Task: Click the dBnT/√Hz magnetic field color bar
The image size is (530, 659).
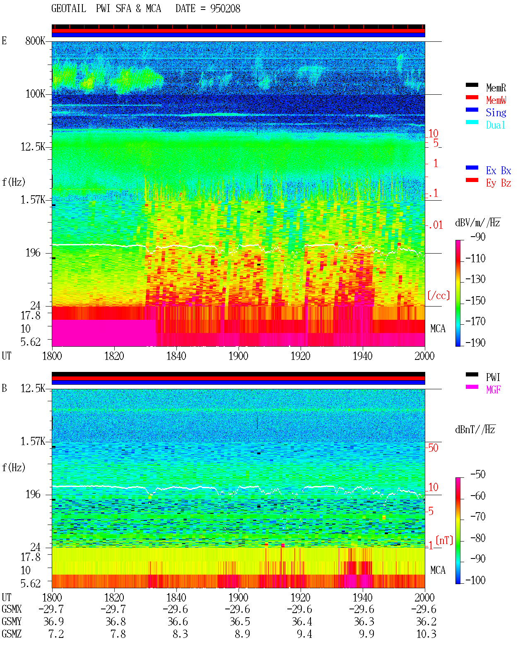Action: [458, 531]
